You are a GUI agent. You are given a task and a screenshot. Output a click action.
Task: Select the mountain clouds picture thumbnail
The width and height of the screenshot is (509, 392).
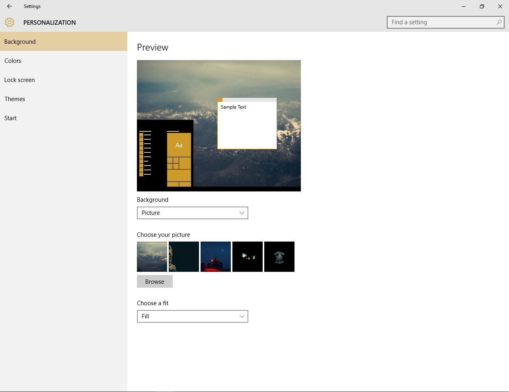pyautogui.click(x=152, y=257)
